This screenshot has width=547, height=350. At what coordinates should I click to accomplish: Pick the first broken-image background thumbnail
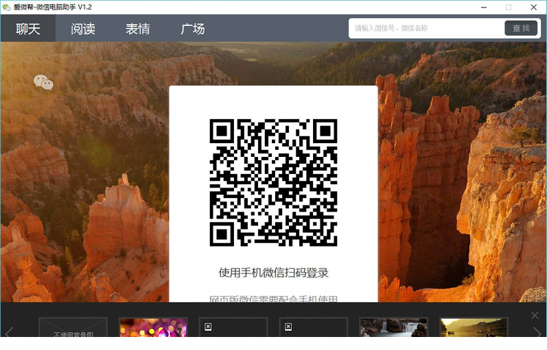[233, 327]
